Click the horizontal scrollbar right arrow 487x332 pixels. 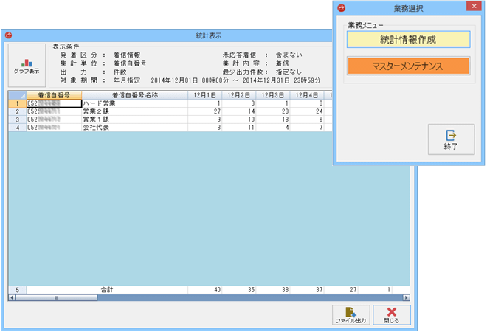point(407,297)
